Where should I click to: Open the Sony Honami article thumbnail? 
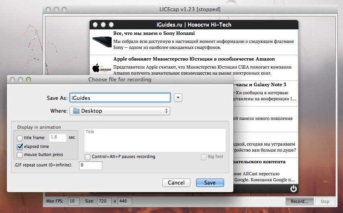[x=102, y=42]
